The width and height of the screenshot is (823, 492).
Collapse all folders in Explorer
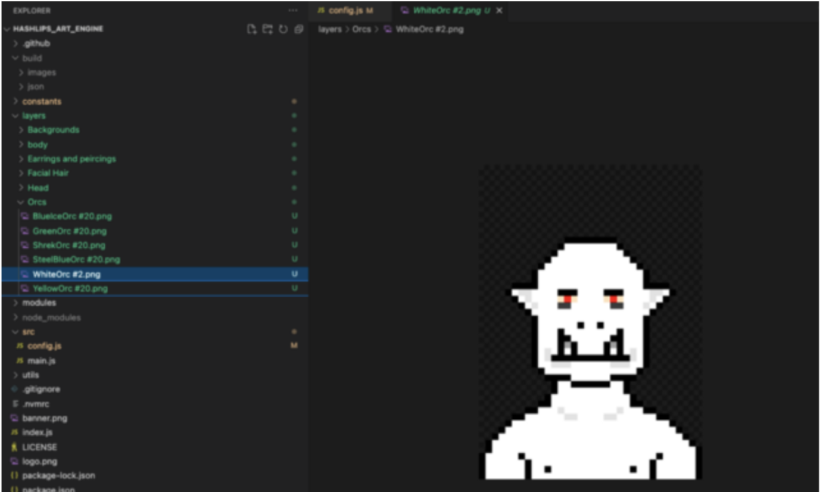[x=298, y=29]
